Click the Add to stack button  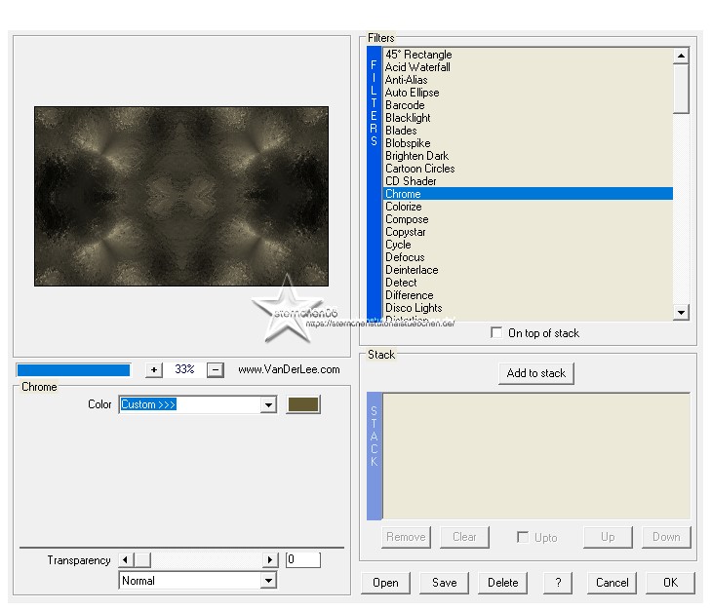[536, 373]
